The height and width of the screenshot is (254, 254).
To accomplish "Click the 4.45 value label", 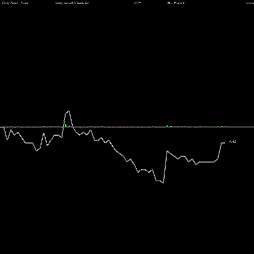I will click(x=232, y=142).
